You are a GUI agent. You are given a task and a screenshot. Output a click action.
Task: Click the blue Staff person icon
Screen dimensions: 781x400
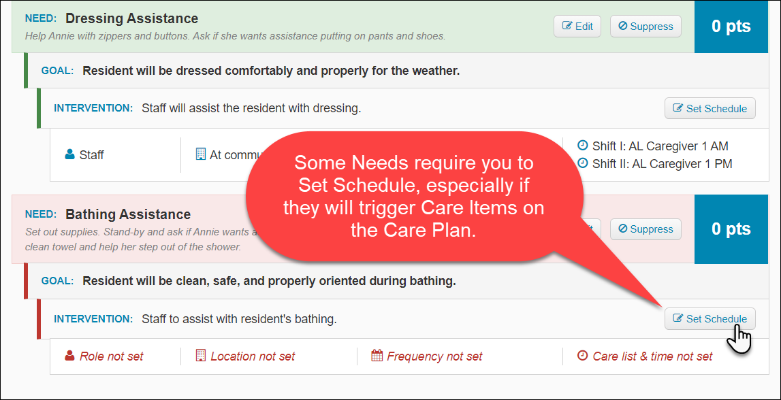[x=69, y=154]
